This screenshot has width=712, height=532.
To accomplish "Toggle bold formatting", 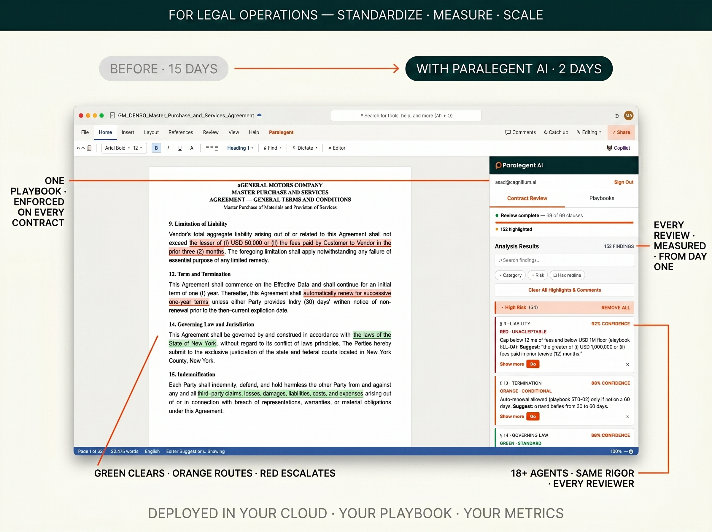I will [x=156, y=148].
